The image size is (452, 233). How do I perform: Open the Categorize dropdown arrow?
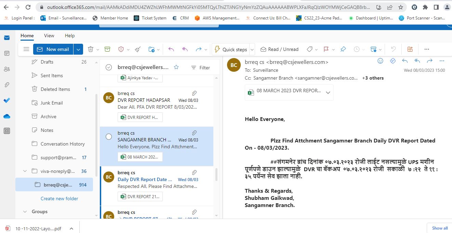(317, 50)
